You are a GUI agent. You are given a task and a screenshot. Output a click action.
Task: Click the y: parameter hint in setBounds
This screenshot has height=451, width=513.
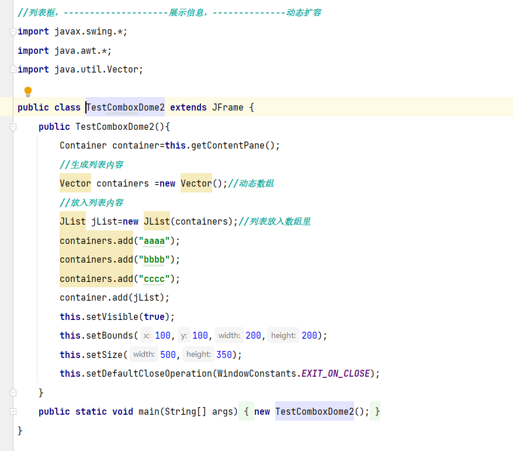point(184,335)
